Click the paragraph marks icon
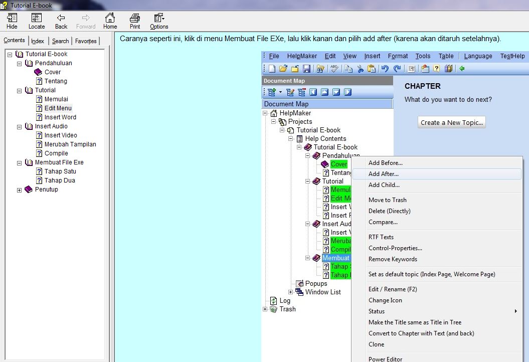Image resolution: width=529 pixels, height=362 pixels. (x=411, y=69)
